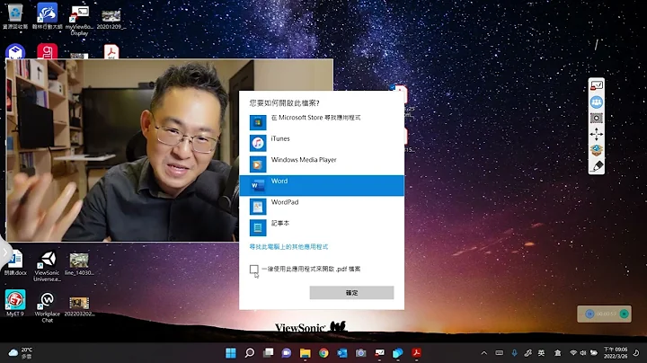647x363 pixels.
Task: Launch Google Chrome from the taskbar
Action: [323, 353]
